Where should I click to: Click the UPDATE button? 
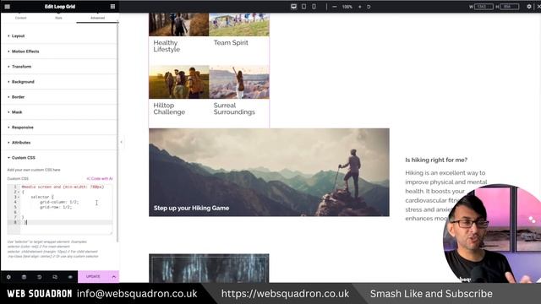tap(93, 277)
